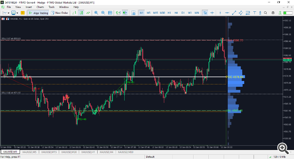Zoom in on the chart
294x159 pixels.
point(96,13)
